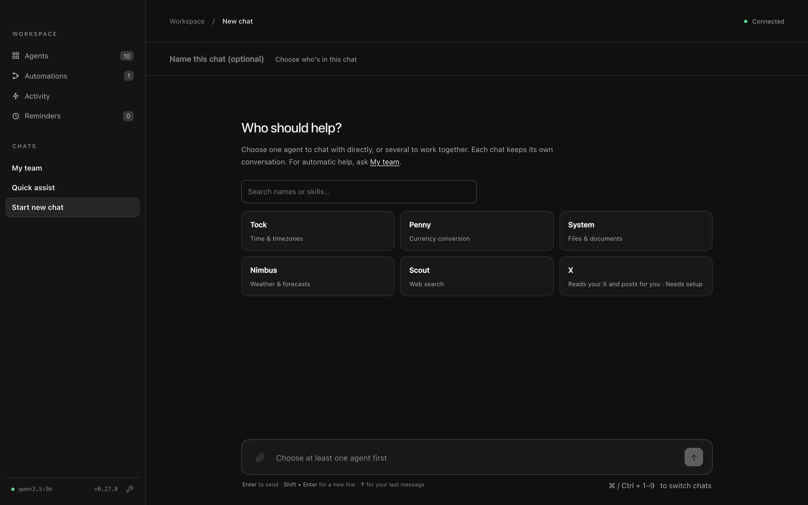Select Start new chat in sidebar
The image size is (808, 505).
(x=72, y=207)
